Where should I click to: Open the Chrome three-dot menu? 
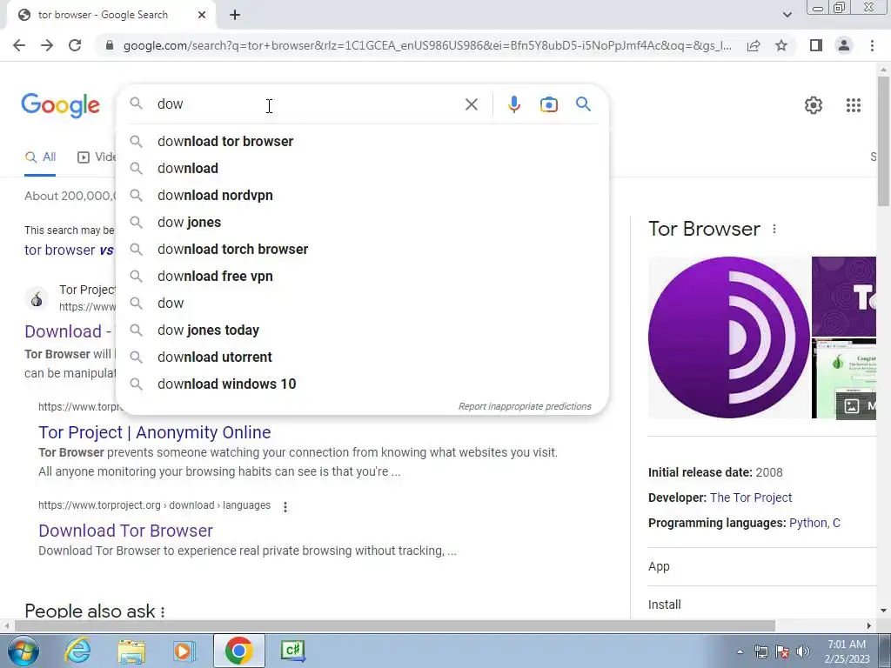pos(872,45)
